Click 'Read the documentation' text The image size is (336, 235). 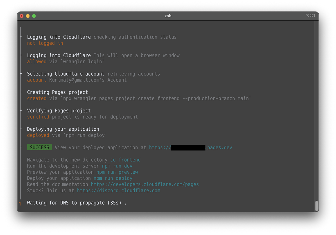click(x=57, y=184)
